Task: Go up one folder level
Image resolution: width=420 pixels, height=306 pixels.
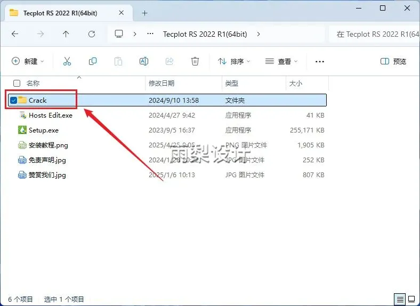Action: tap(66, 34)
